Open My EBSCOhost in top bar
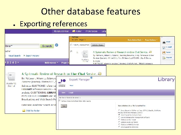 pyautogui.click(x=61, y=31)
